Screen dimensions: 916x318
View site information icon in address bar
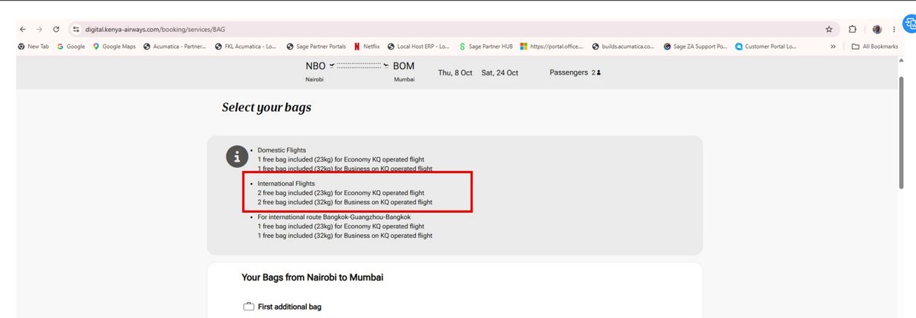[76, 29]
